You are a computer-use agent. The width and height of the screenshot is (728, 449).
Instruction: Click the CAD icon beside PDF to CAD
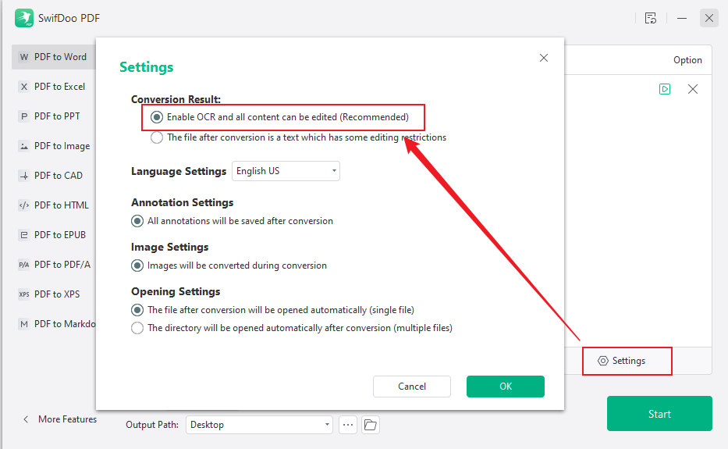point(23,176)
